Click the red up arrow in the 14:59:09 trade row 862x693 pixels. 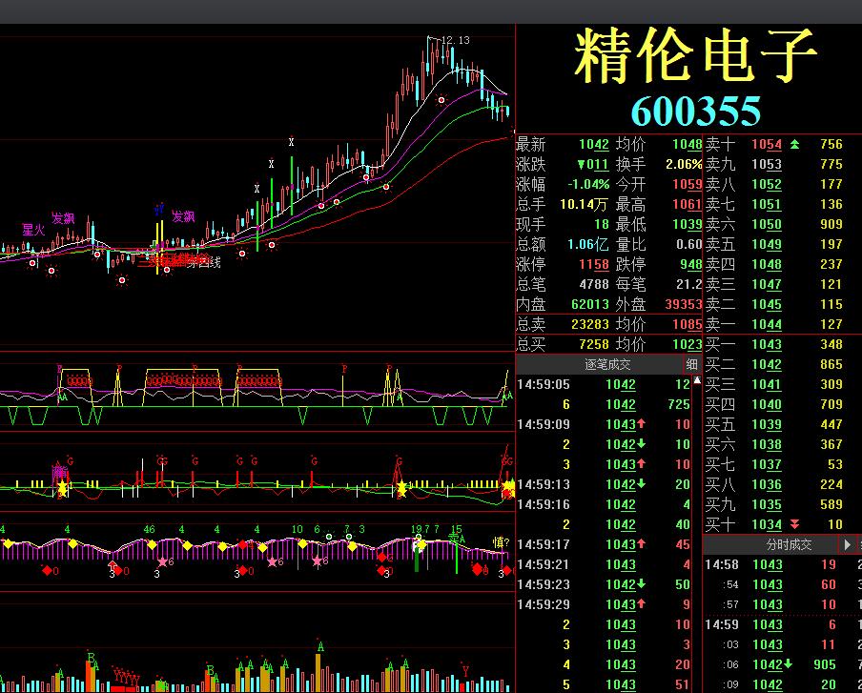[x=641, y=424]
